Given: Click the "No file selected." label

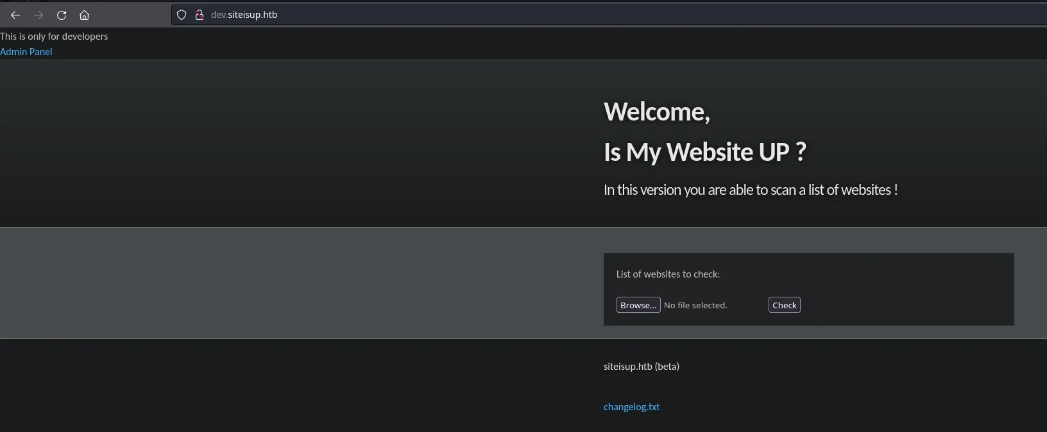Looking at the screenshot, I should pos(695,306).
